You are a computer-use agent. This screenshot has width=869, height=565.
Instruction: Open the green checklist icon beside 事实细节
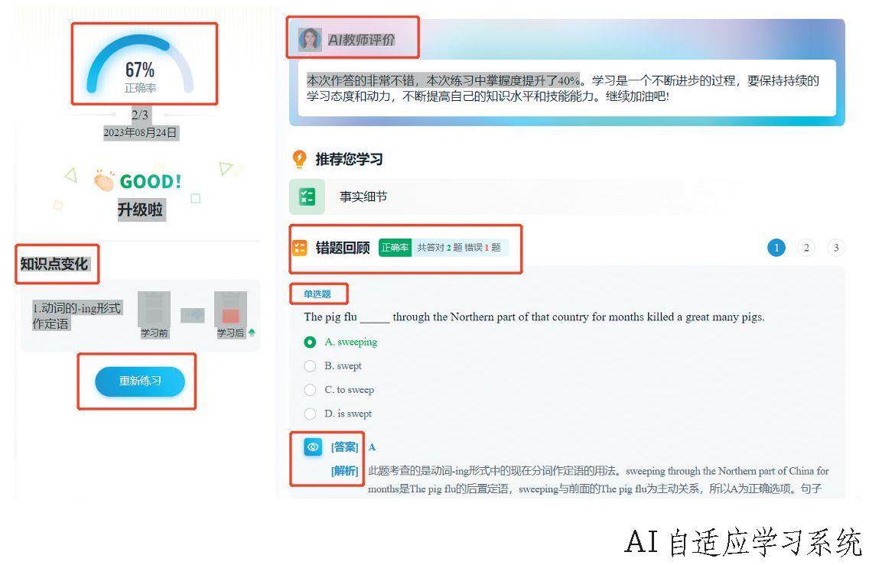point(307,196)
